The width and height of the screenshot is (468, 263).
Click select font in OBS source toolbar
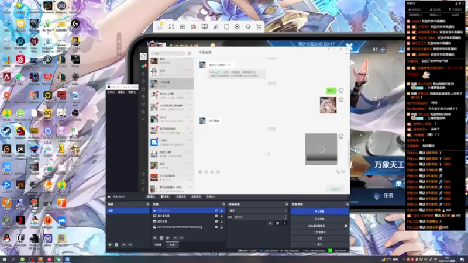(181, 197)
